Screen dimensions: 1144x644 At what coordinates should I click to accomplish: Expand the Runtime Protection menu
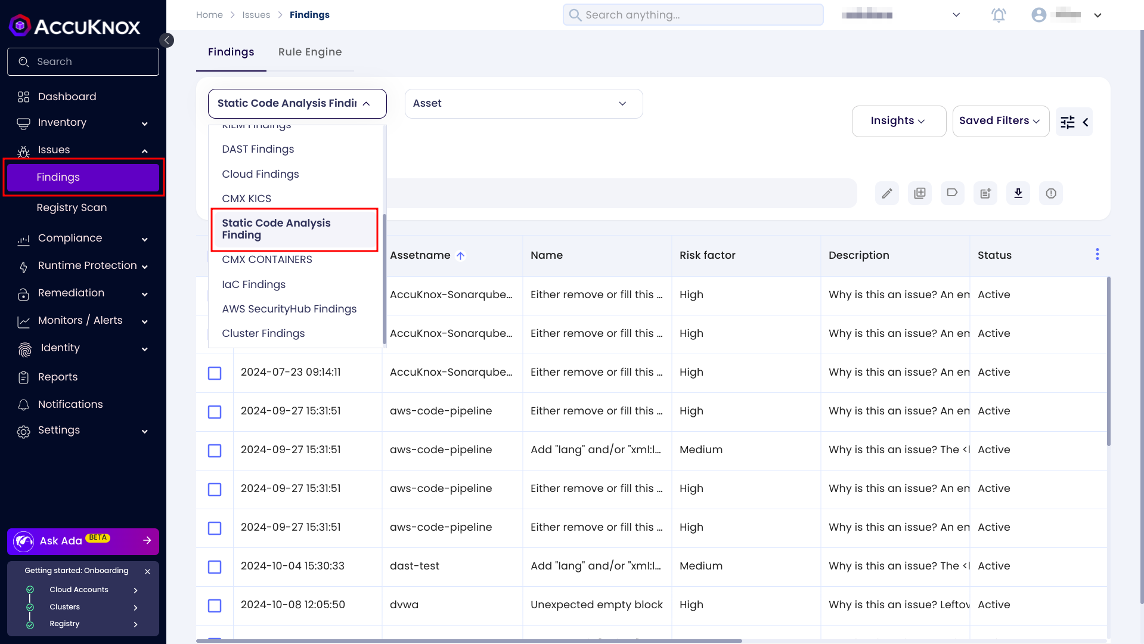pos(83,266)
